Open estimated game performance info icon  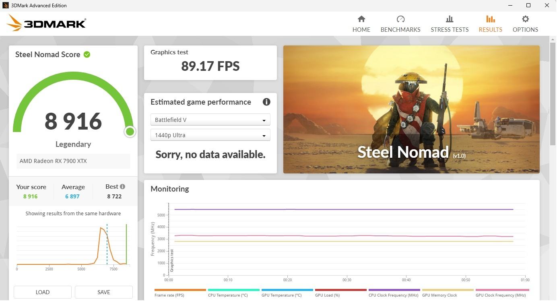(x=266, y=102)
